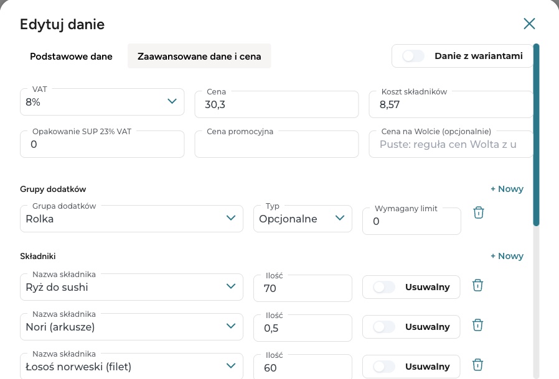Image resolution: width=559 pixels, height=379 pixels.
Task: Enable Usuwalny for Łosoś norweski
Action: 384,367
